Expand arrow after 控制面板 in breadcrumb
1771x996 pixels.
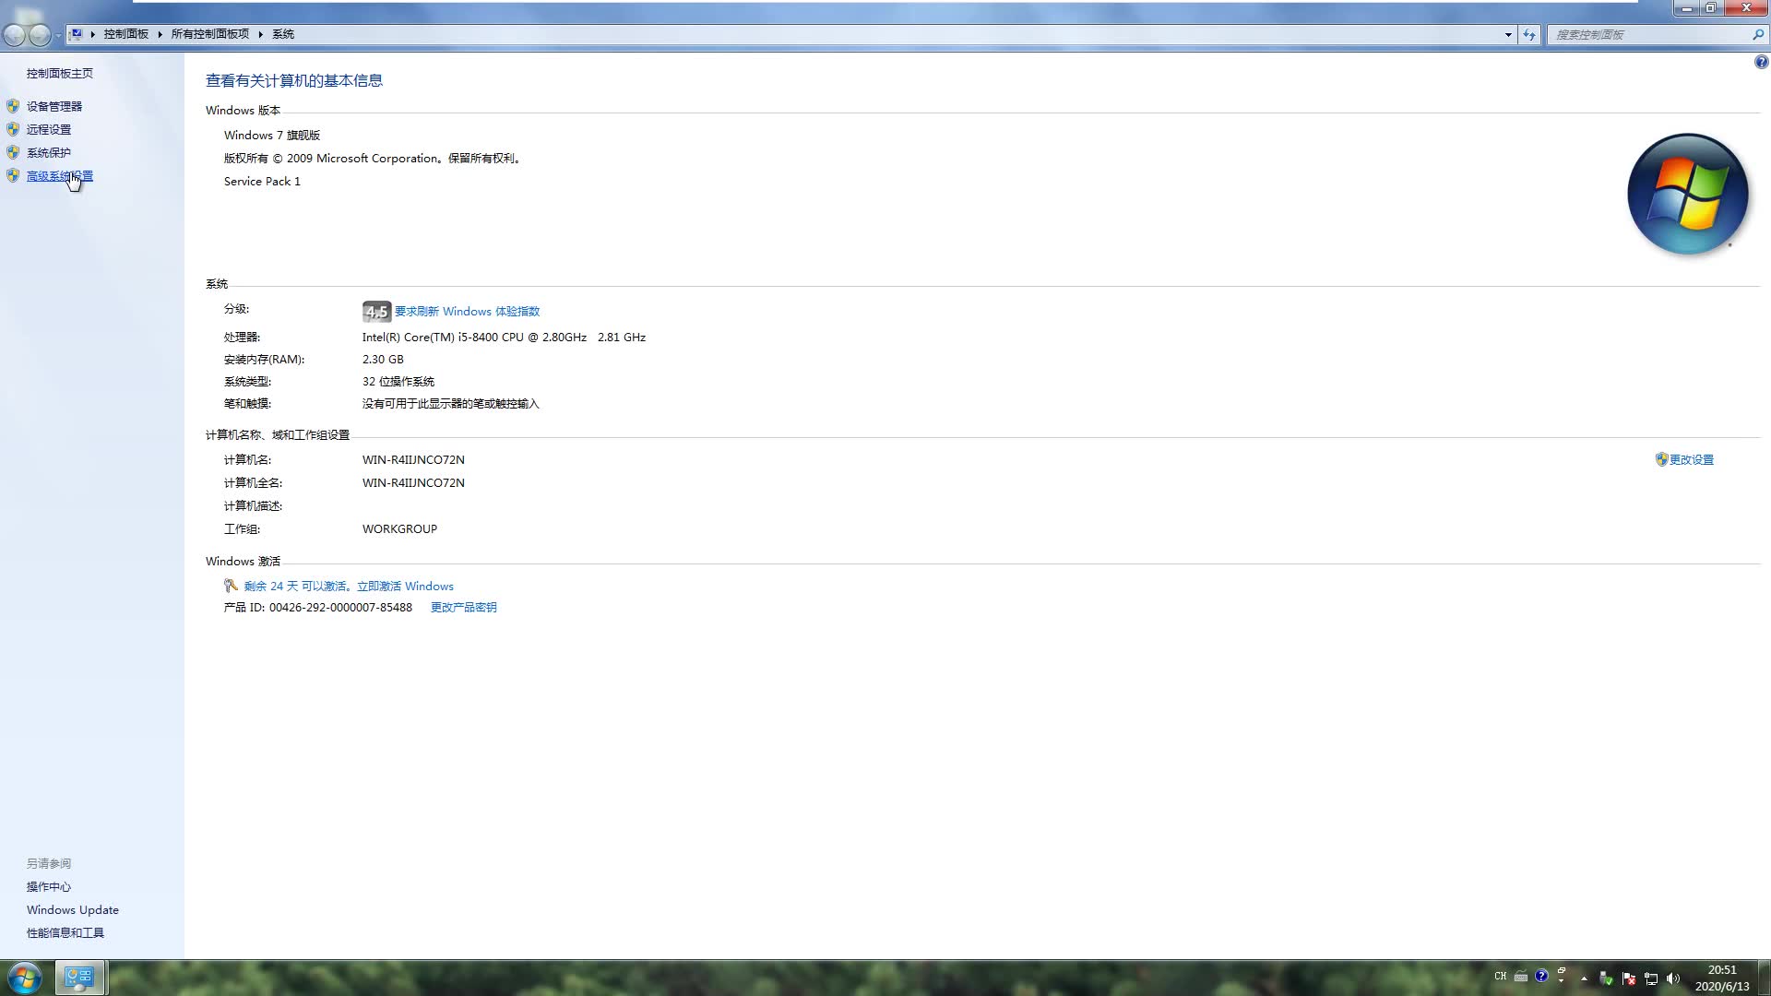[160, 34]
